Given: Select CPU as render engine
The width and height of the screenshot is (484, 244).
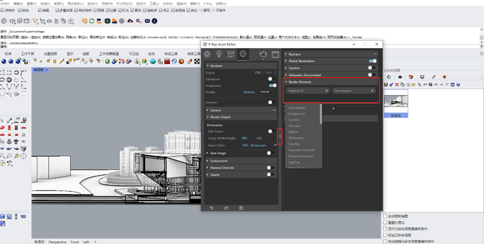Looking at the screenshot, I should point(257,73).
